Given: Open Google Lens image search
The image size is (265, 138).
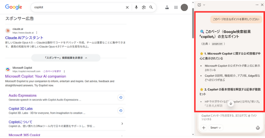Looking at the screenshot, I should pos(144,8).
